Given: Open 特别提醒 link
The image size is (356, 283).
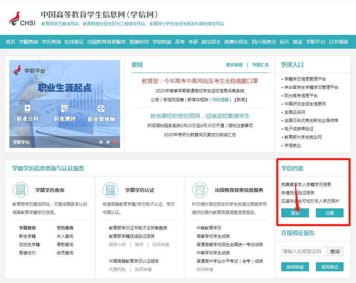Looking at the screenshot, I should pyautogui.click(x=220, y=100).
